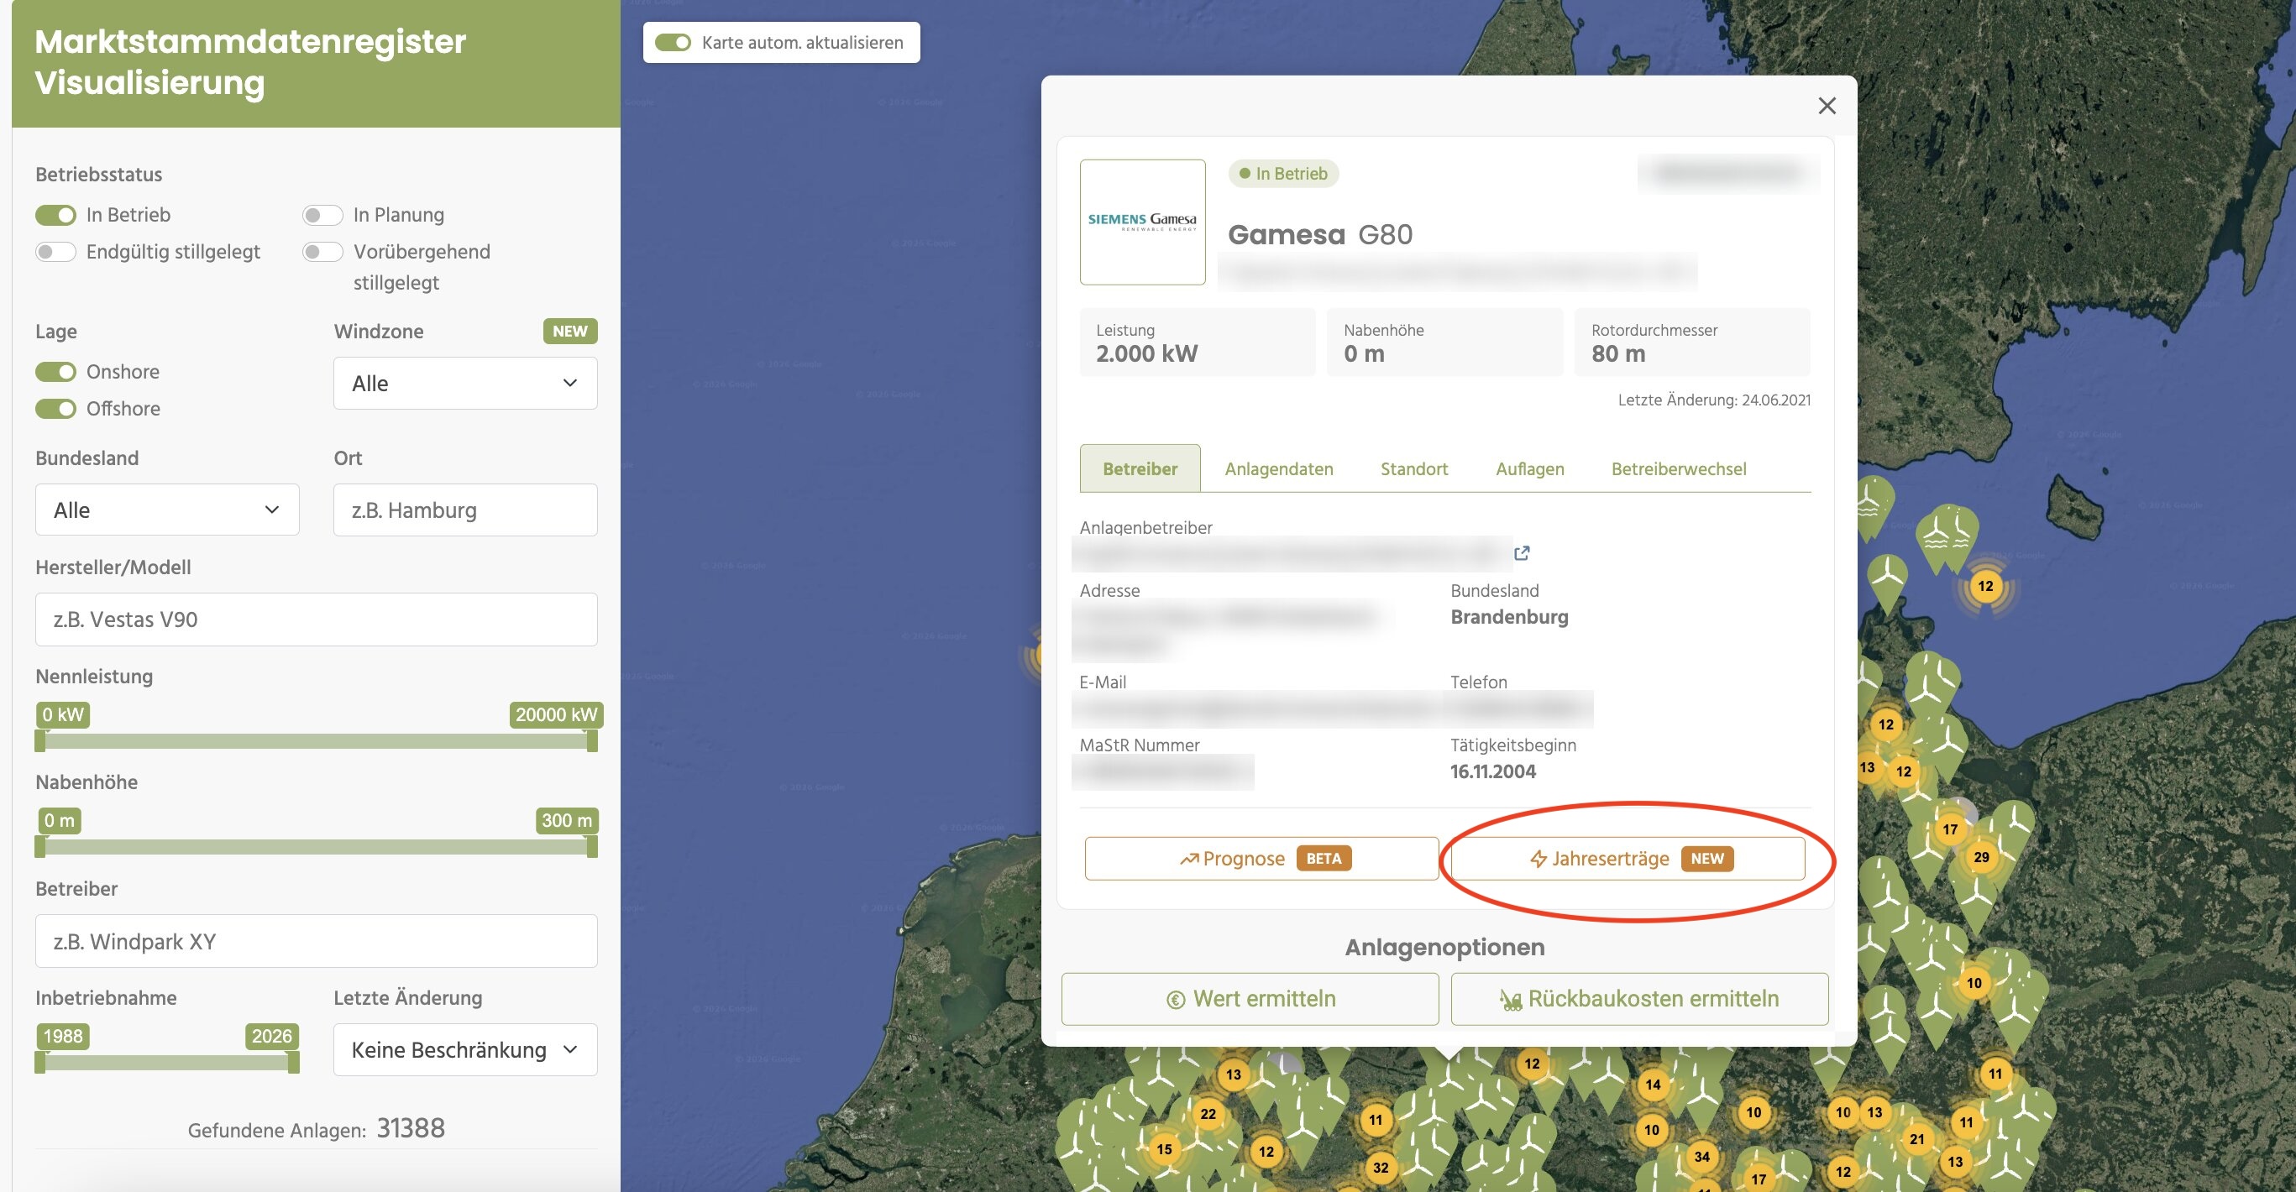Close the turbine details popup
The height and width of the screenshot is (1192, 2296).
pyautogui.click(x=1827, y=106)
